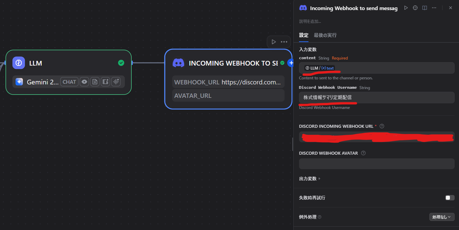This screenshot has width=459, height=230.
Task: Click the vision eye badge on LLM node
Action: coord(85,82)
